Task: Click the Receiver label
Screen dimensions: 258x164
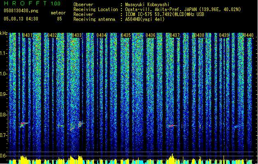Action: tap(83, 14)
